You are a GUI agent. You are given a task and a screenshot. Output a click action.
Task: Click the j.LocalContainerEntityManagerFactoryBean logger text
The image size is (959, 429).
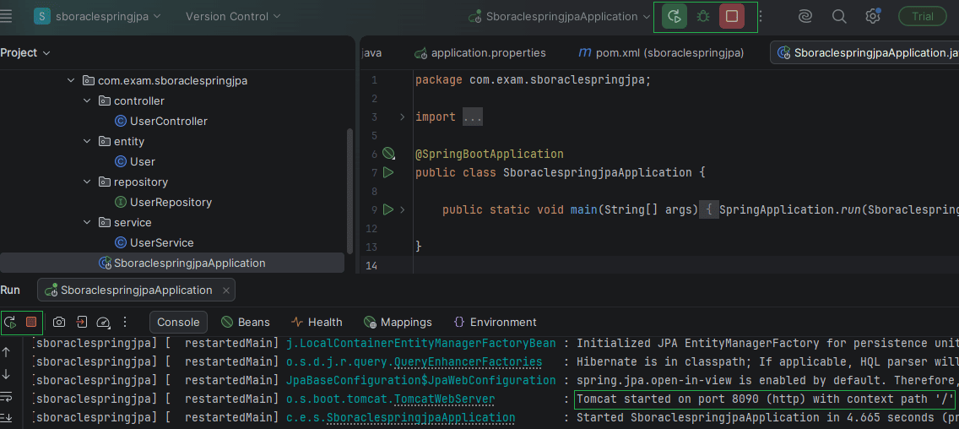pos(420,344)
